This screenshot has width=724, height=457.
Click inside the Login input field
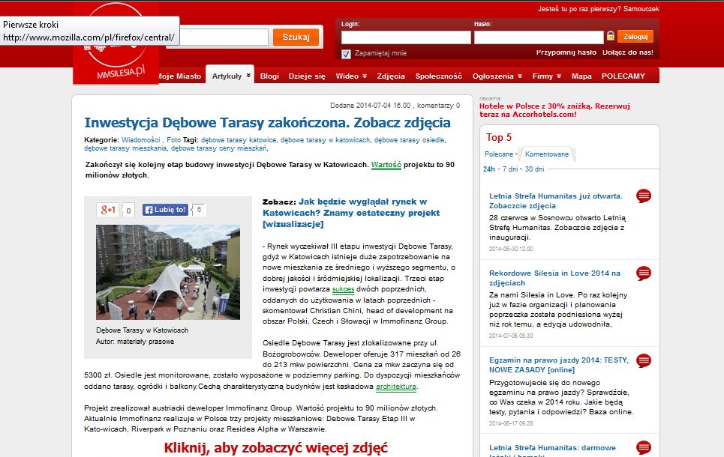405,37
